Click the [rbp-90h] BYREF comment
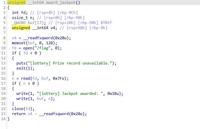 (95, 23)
